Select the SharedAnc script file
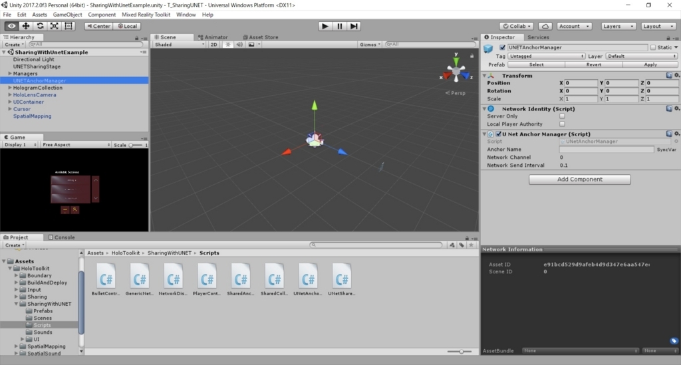The height and width of the screenshot is (365, 681). [x=241, y=279]
